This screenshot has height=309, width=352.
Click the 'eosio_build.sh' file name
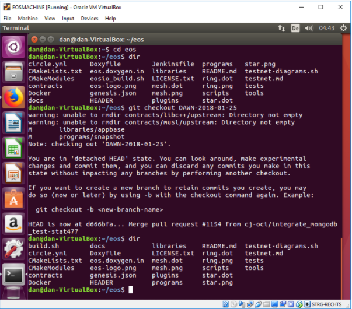click(x=117, y=79)
